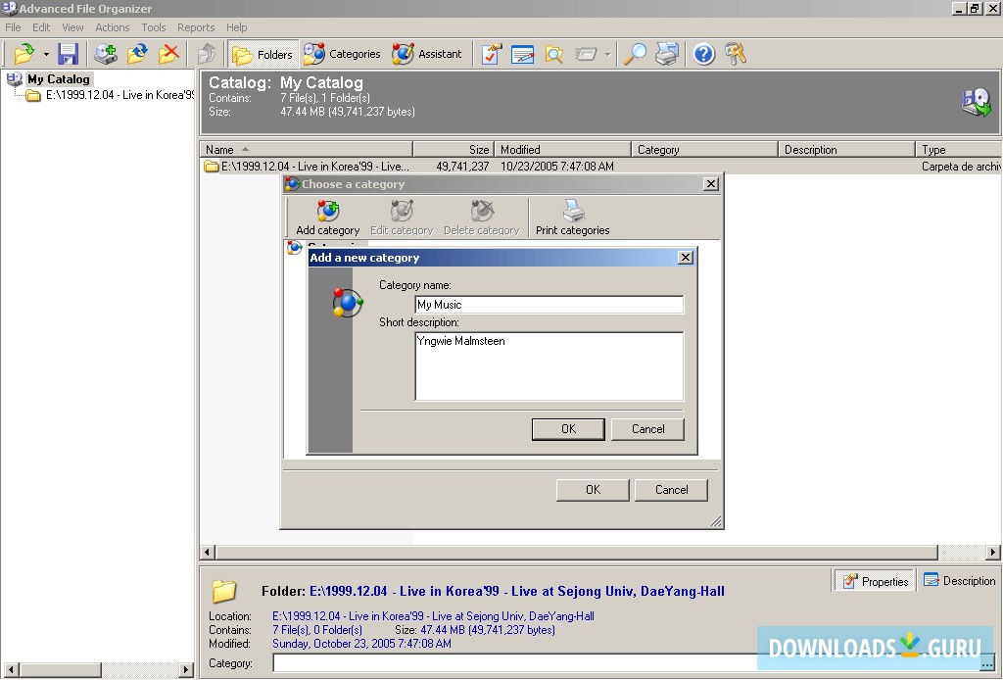
Task: Open the Edit menu
Action: tap(41, 27)
